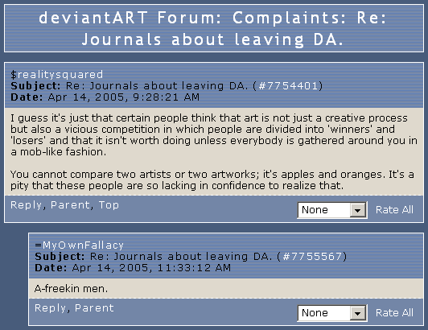Click the forum title header banner

point(214,28)
